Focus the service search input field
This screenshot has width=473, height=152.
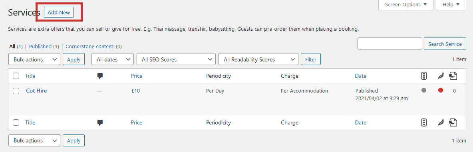(x=390, y=43)
